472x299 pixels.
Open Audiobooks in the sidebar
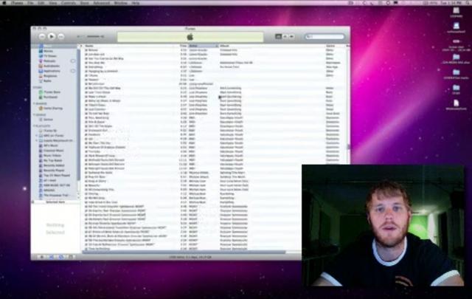(x=51, y=66)
